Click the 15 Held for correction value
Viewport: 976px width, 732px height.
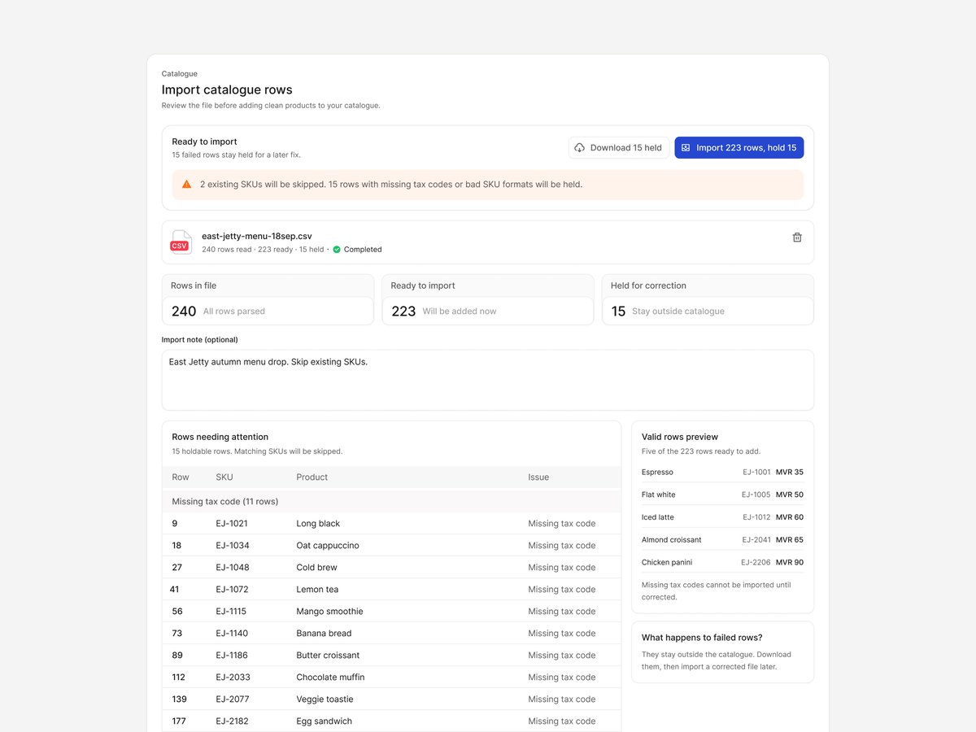click(618, 312)
